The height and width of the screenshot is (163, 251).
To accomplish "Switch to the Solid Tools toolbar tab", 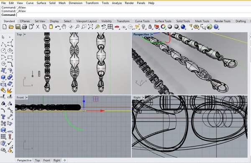I will 183,21.
